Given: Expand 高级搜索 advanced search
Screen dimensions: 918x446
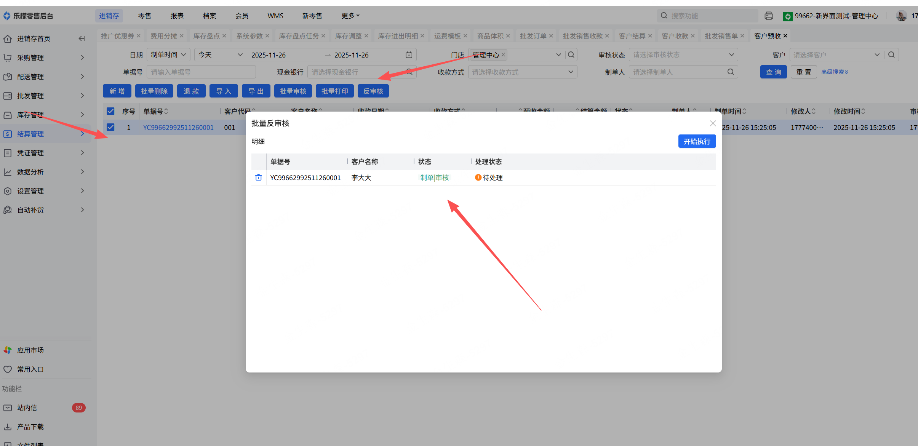Looking at the screenshot, I should point(834,72).
